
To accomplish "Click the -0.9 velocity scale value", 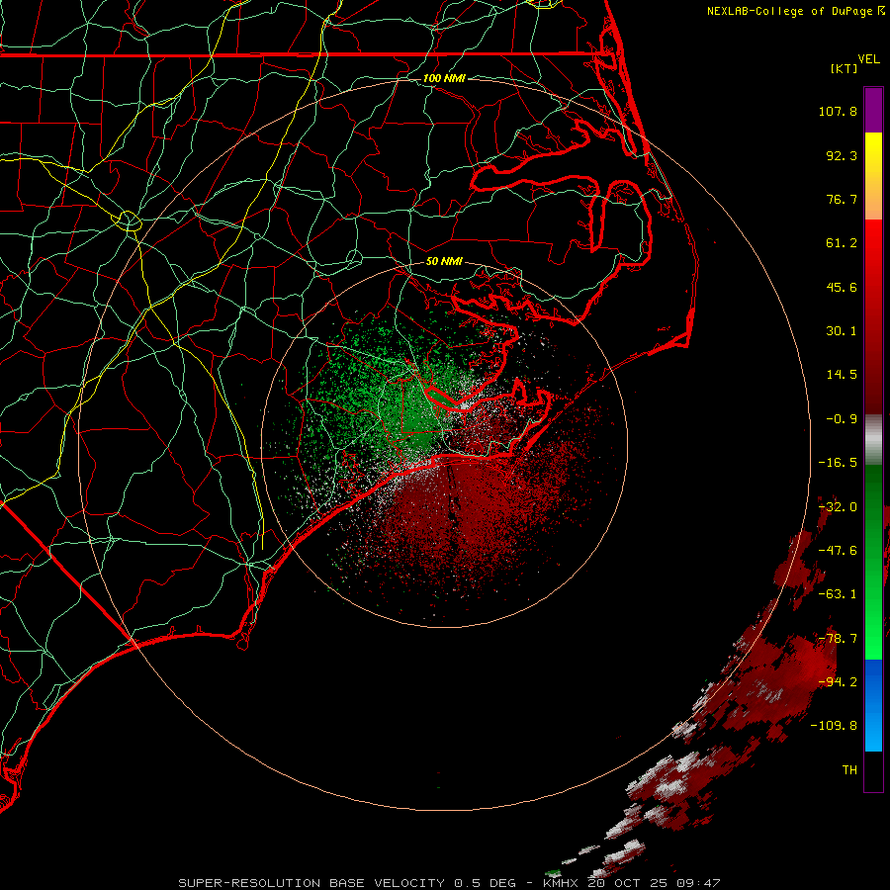I will (x=842, y=419).
